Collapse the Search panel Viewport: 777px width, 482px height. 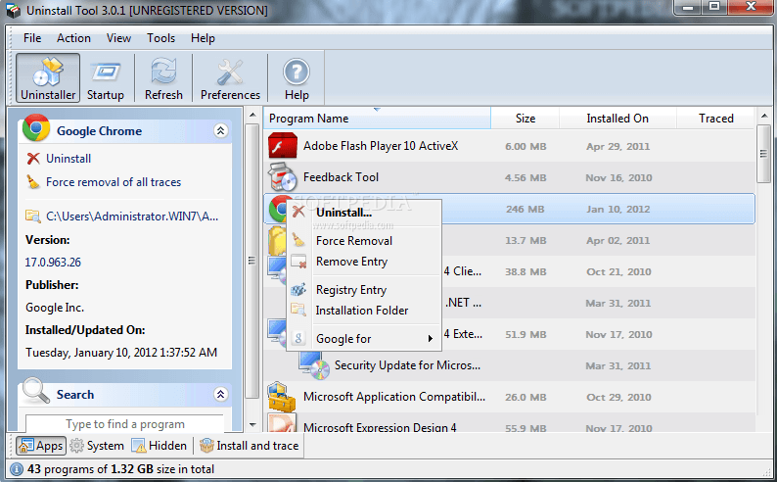coord(220,395)
